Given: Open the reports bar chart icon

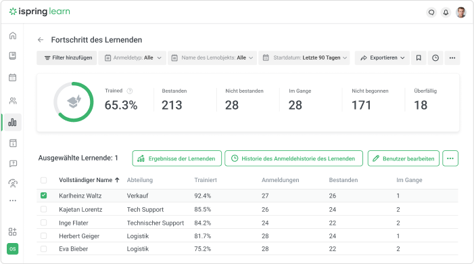Looking at the screenshot, I should coord(12,123).
